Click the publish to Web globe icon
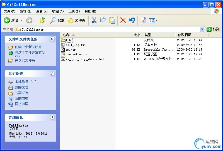Image resolution: width=223 pixels, height=151 pixels. pos(11,53)
